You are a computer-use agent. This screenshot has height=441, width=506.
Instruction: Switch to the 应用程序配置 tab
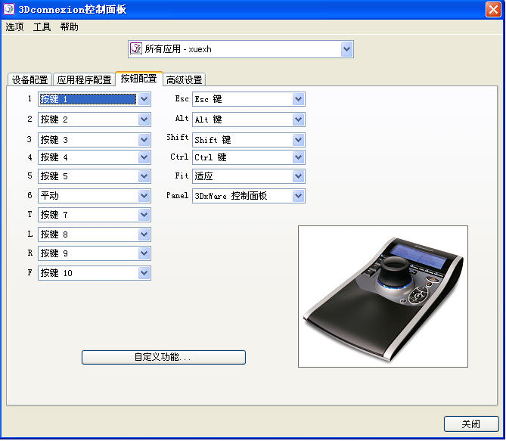pos(84,79)
